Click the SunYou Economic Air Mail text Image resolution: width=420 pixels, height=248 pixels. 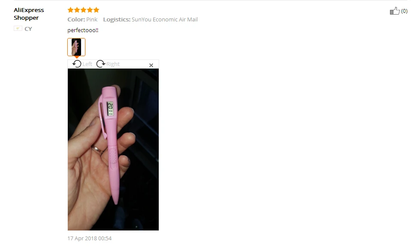[x=165, y=20]
